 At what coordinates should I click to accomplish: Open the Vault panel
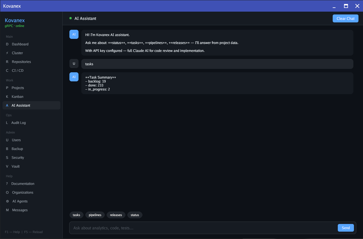(16, 166)
